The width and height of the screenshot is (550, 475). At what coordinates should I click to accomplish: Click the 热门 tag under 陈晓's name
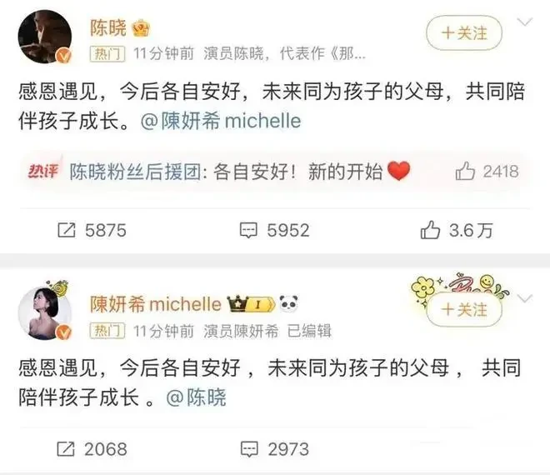point(107,54)
